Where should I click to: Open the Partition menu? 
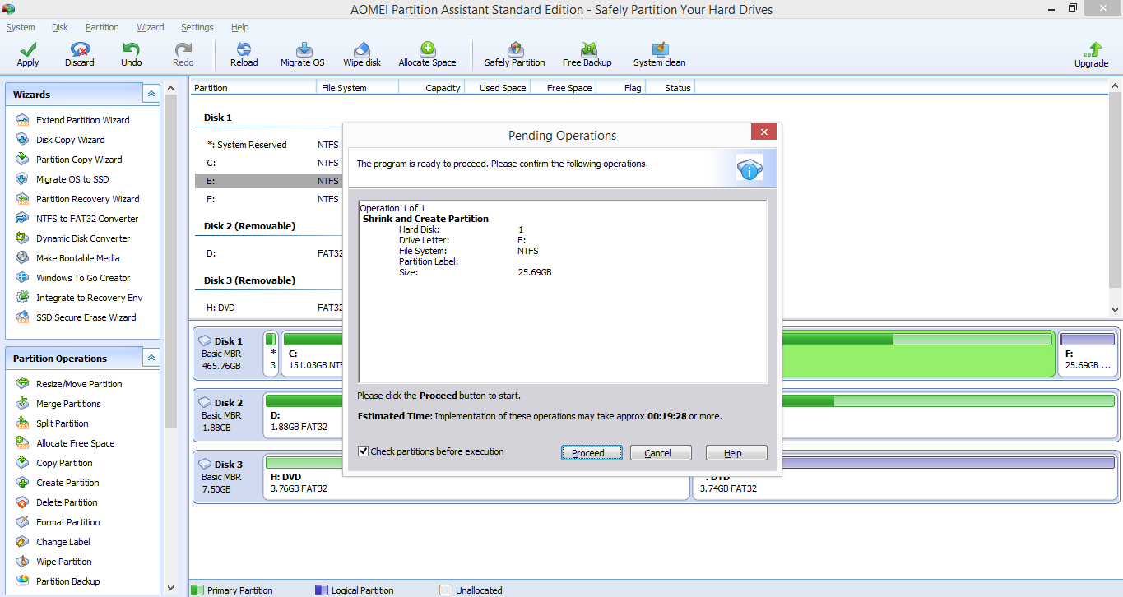pos(102,27)
